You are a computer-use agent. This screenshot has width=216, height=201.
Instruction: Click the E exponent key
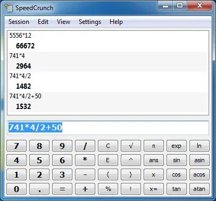(x=108, y=160)
